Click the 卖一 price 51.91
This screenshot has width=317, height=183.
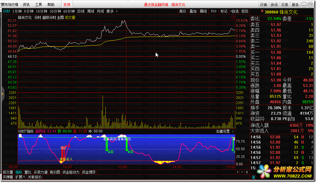(x=276, y=46)
